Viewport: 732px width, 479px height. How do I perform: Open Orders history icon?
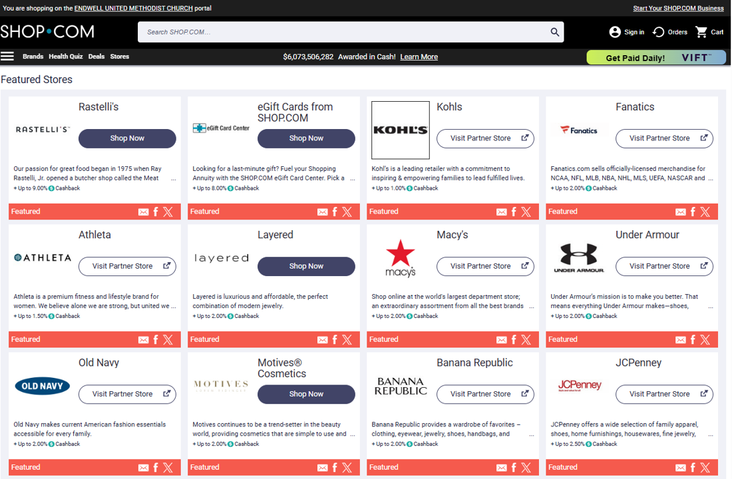click(658, 32)
